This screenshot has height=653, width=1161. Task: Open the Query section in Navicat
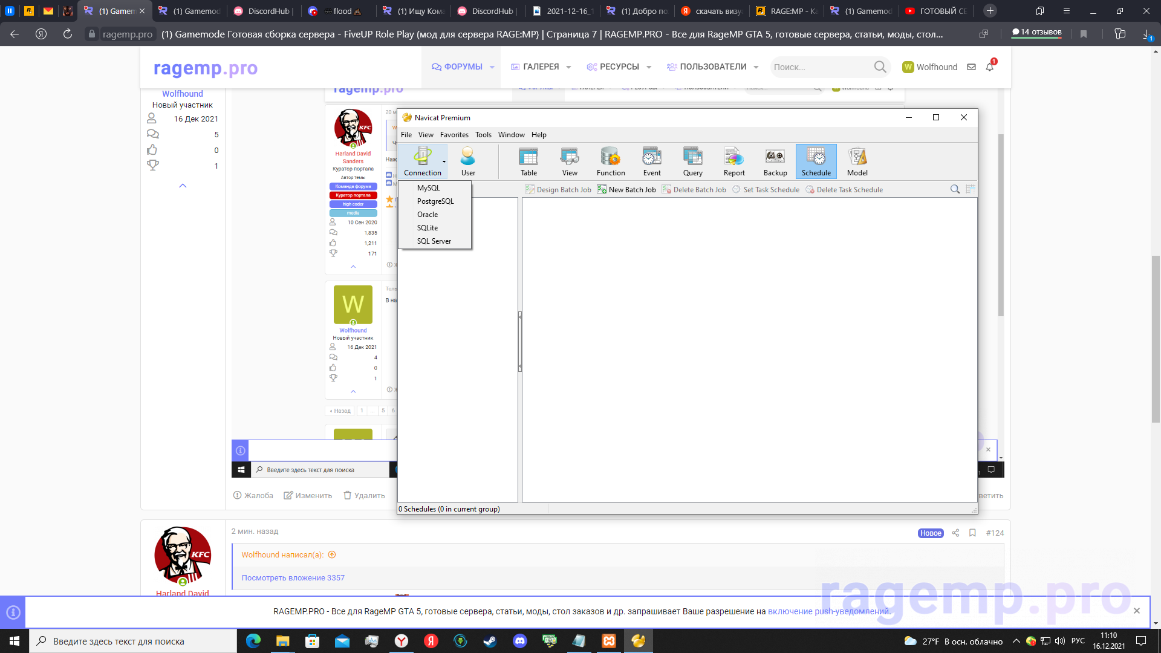coord(693,161)
